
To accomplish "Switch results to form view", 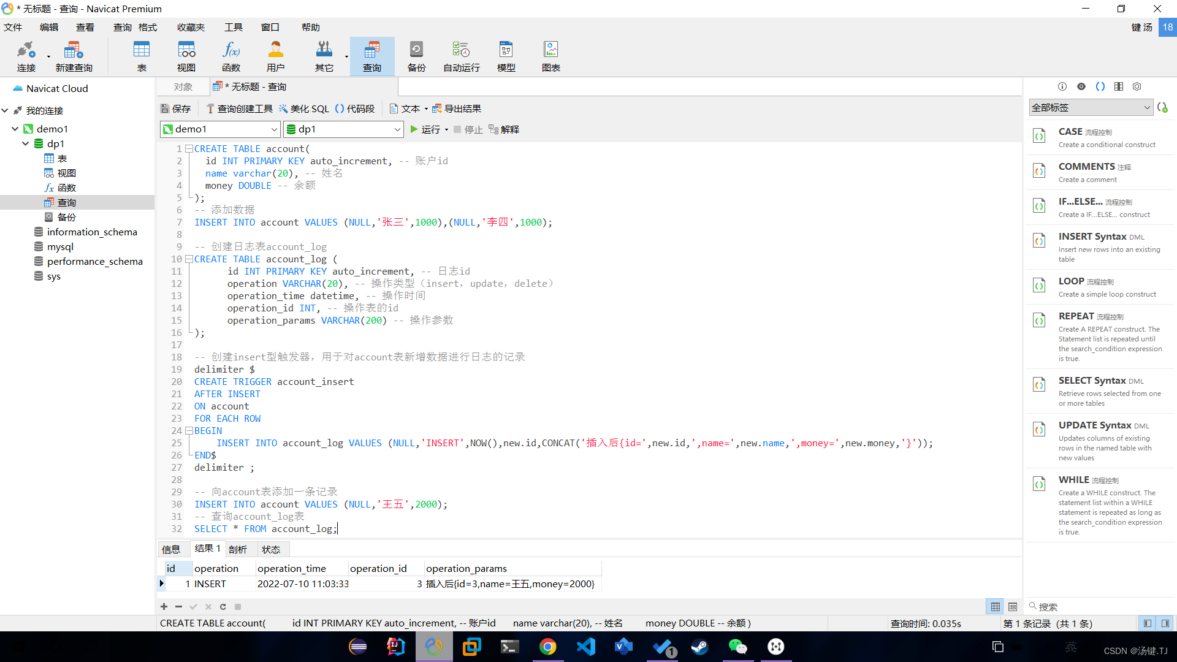I will (x=1013, y=607).
